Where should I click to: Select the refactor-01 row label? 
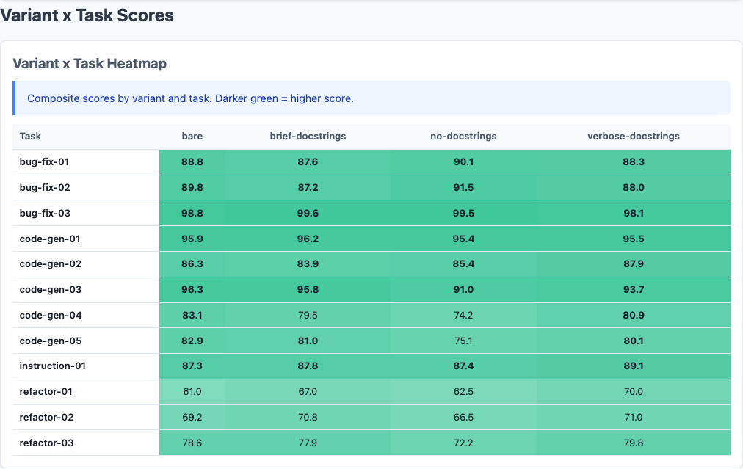pos(46,391)
